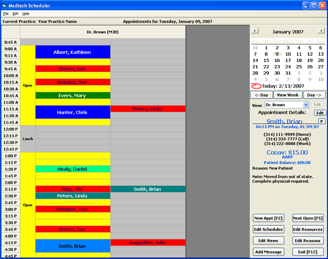
Task: Click Today: 2/13/2007 to jump to today
Action: (x=283, y=86)
